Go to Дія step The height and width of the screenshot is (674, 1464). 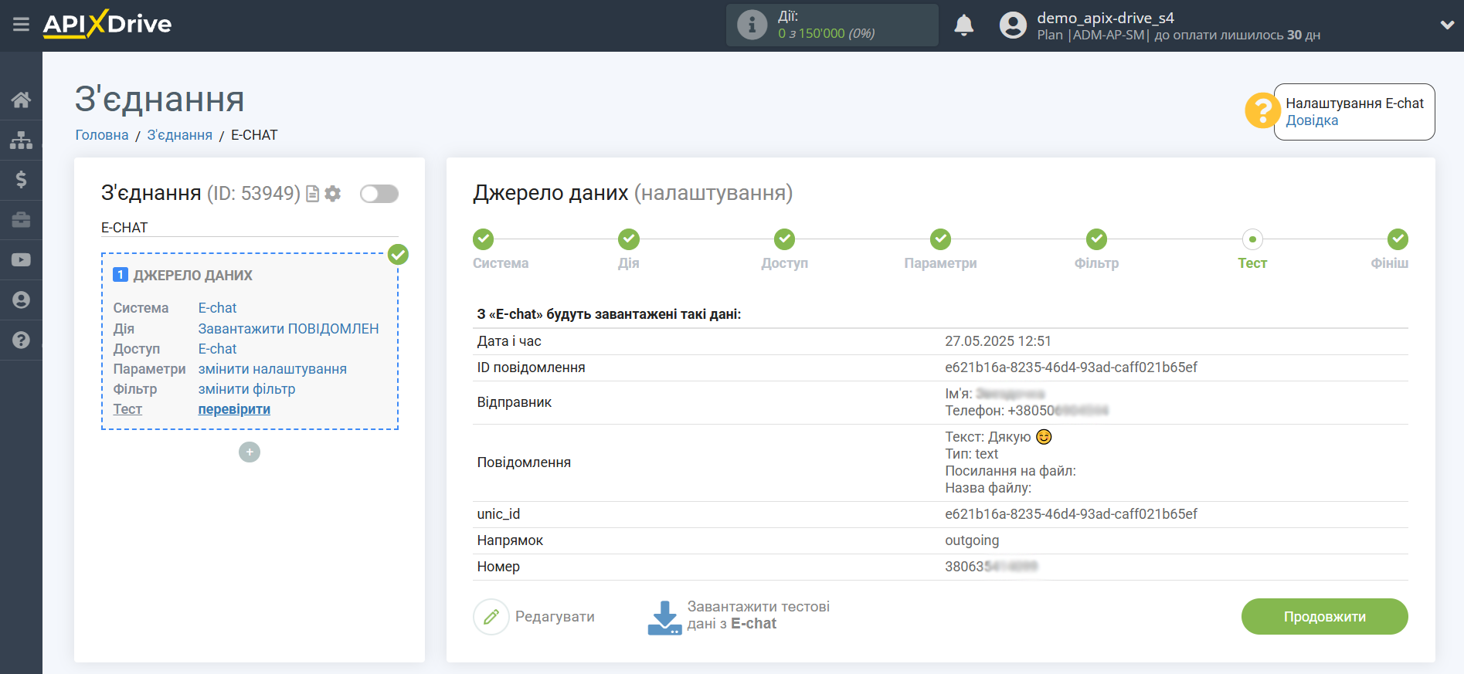(629, 239)
